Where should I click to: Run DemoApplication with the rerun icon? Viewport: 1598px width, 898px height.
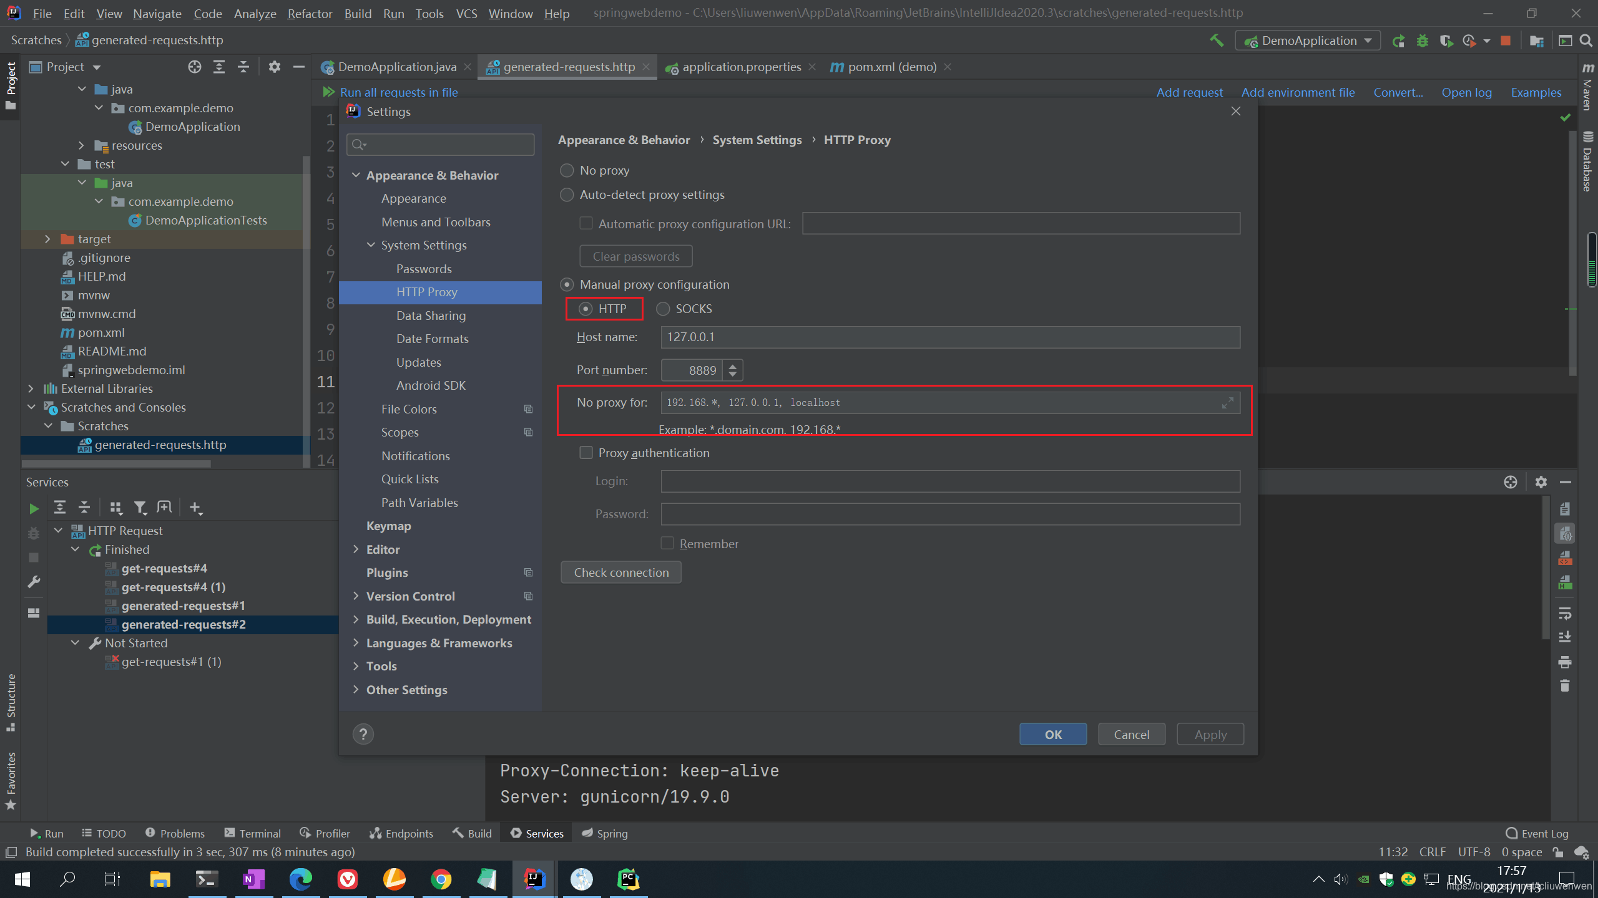coord(1399,41)
